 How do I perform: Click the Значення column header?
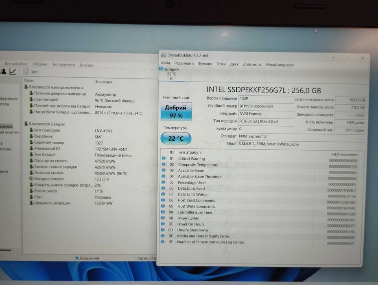104,82
